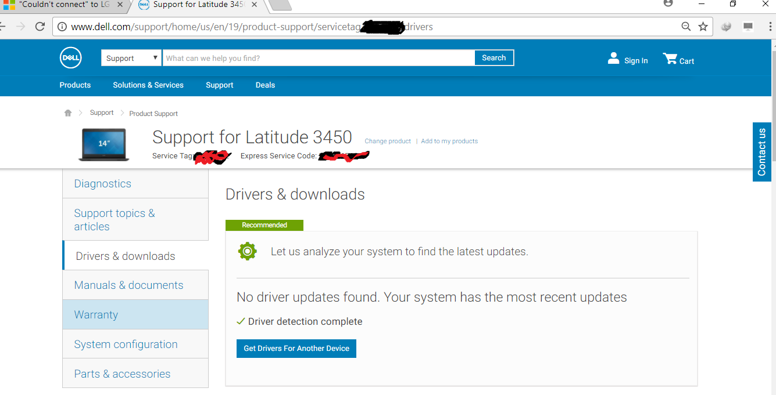Close the Support for Latitude 3450 tab
The width and height of the screenshot is (776, 395).
pos(254,5)
